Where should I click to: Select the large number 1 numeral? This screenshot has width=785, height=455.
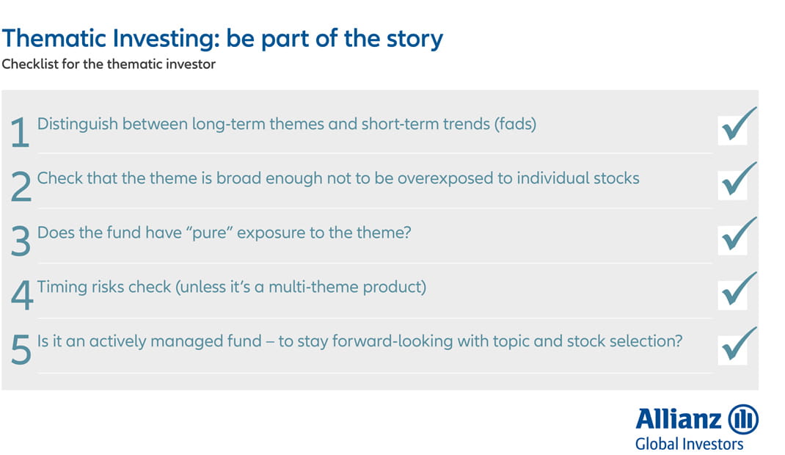point(20,132)
